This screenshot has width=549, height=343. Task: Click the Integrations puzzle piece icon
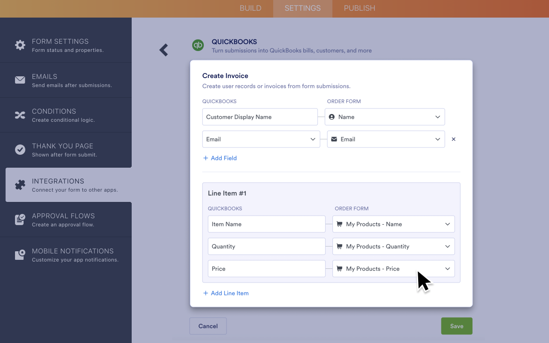tap(20, 185)
